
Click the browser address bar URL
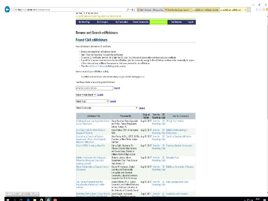[x=70, y=10]
